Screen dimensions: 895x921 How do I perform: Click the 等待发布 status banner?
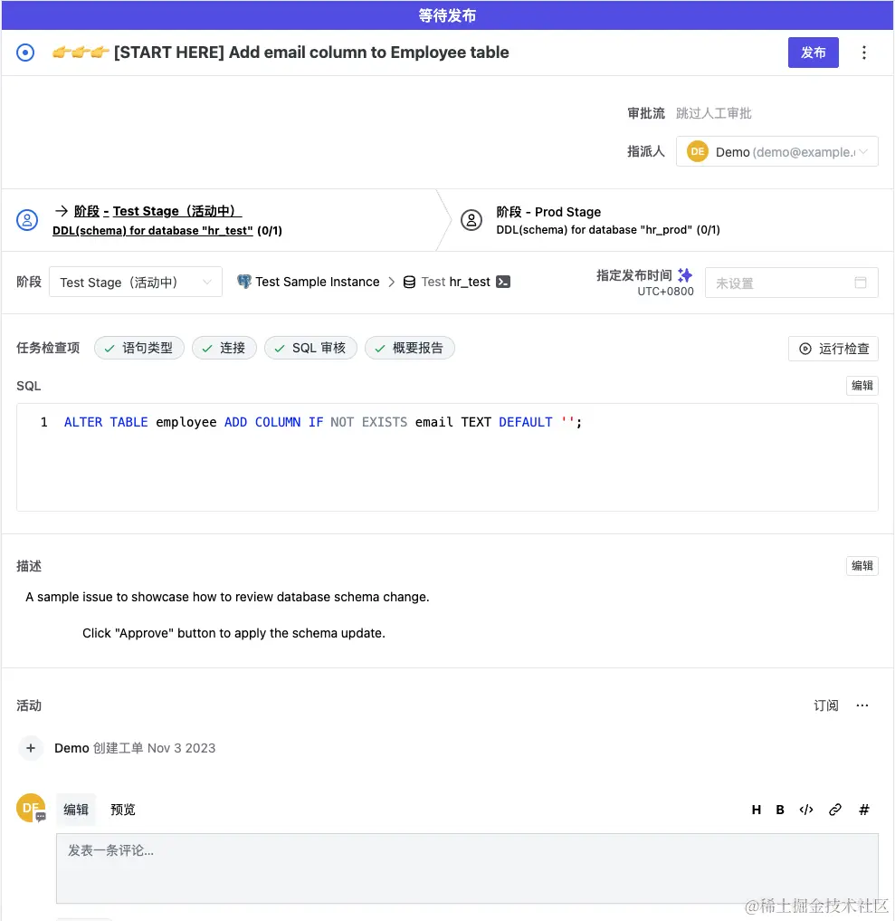pyautogui.click(x=447, y=15)
